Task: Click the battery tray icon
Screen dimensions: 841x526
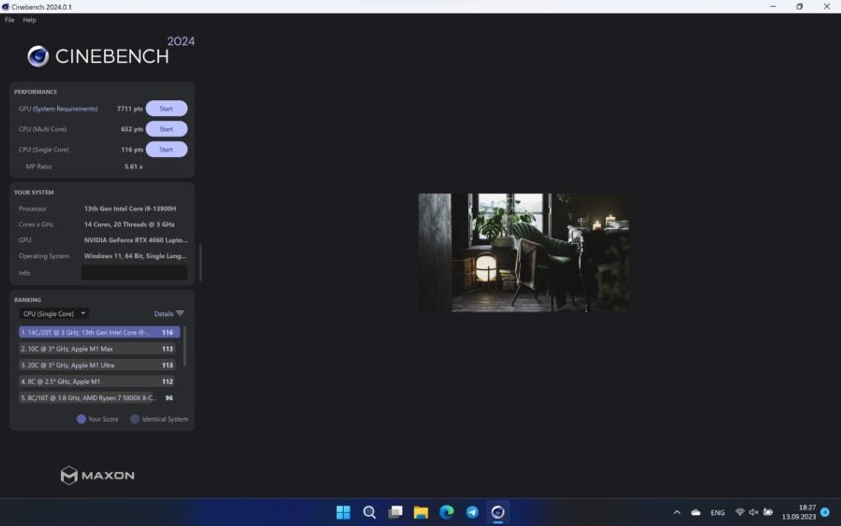Action: pos(768,512)
